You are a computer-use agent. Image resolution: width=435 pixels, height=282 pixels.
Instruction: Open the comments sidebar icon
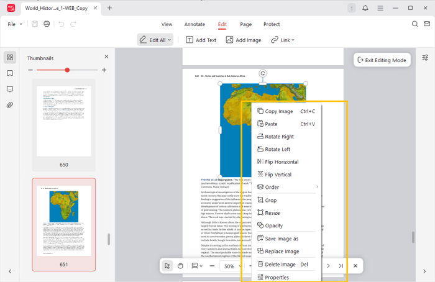(10, 89)
